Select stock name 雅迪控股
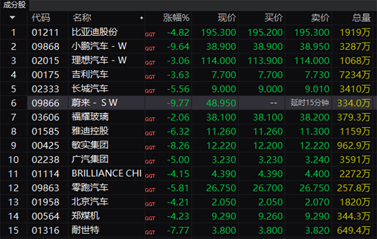 coord(90,131)
